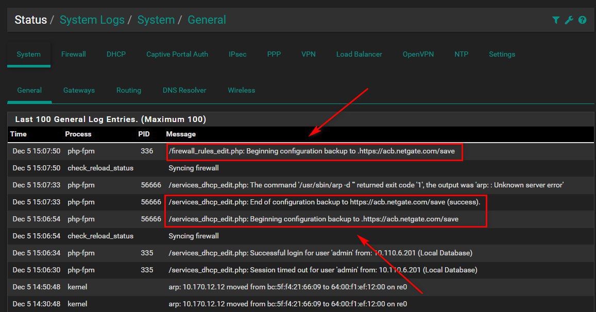Open the help question mark icon
This screenshot has width=596, height=312.
(582, 20)
